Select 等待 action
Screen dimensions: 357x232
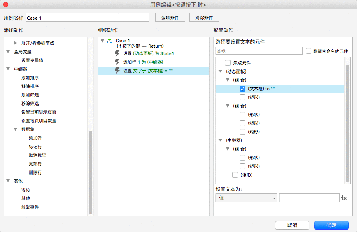tap(26, 190)
